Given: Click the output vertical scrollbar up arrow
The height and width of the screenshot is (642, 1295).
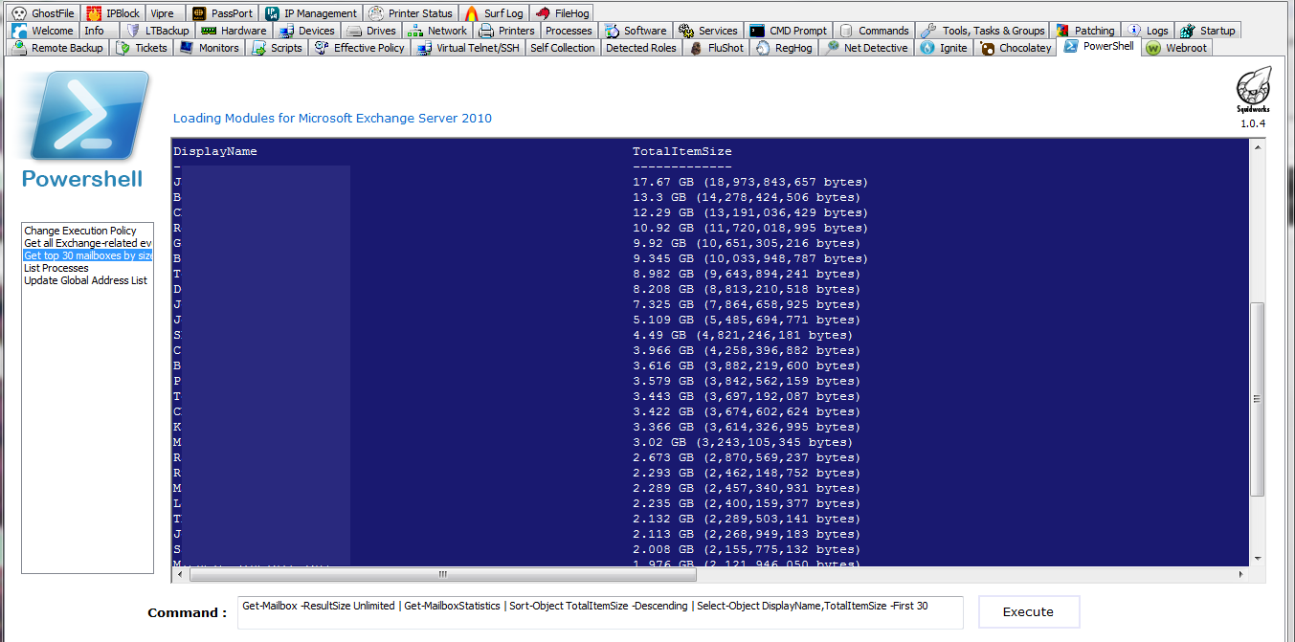Looking at the screenshot, I should (x=1258, y=148).
